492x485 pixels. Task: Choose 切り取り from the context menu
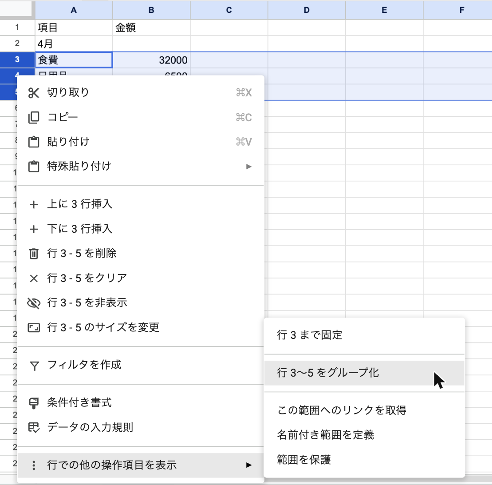pyautogui.click(x=141, y=93)
